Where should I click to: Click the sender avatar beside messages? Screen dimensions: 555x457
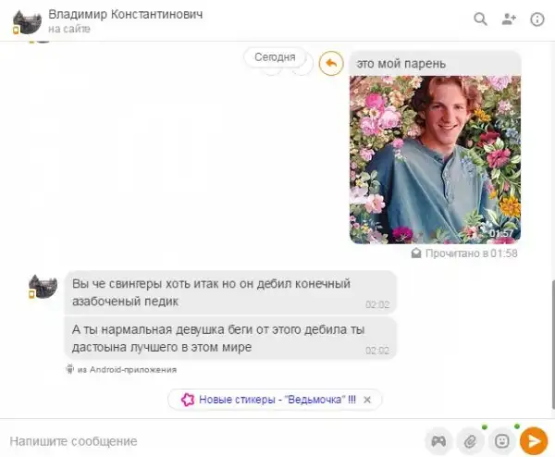pyautogui.click(x=43, y=287)
